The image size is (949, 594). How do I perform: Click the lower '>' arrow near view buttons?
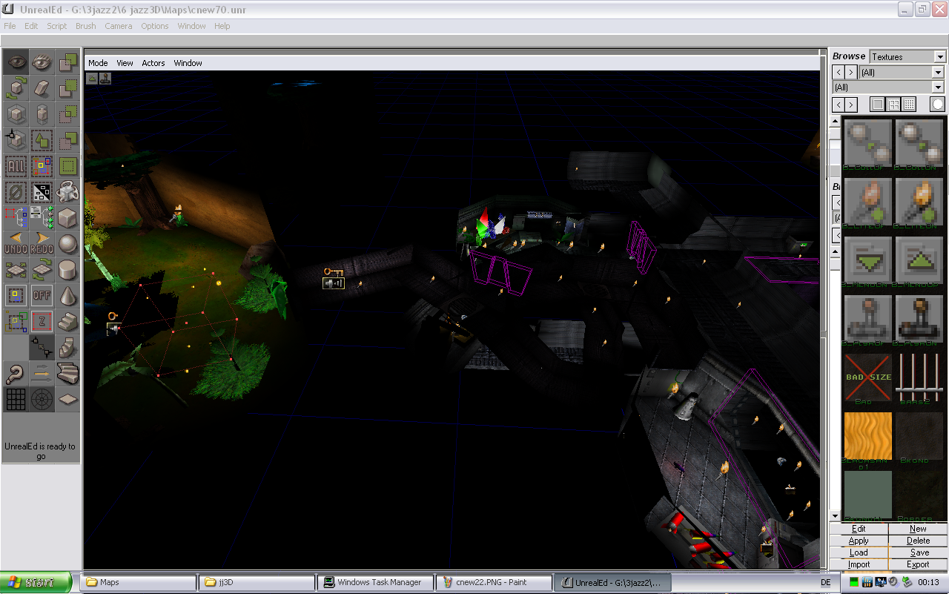click(851, 105)
